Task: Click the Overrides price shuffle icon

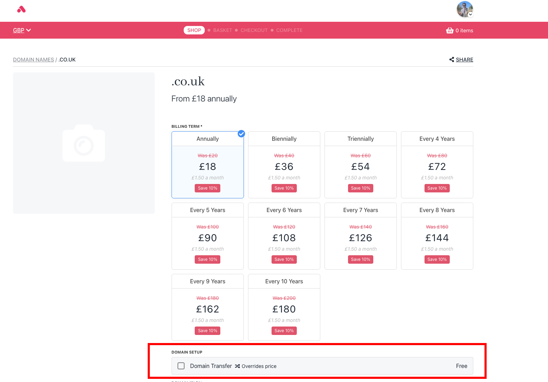Action: click(238, 366)
